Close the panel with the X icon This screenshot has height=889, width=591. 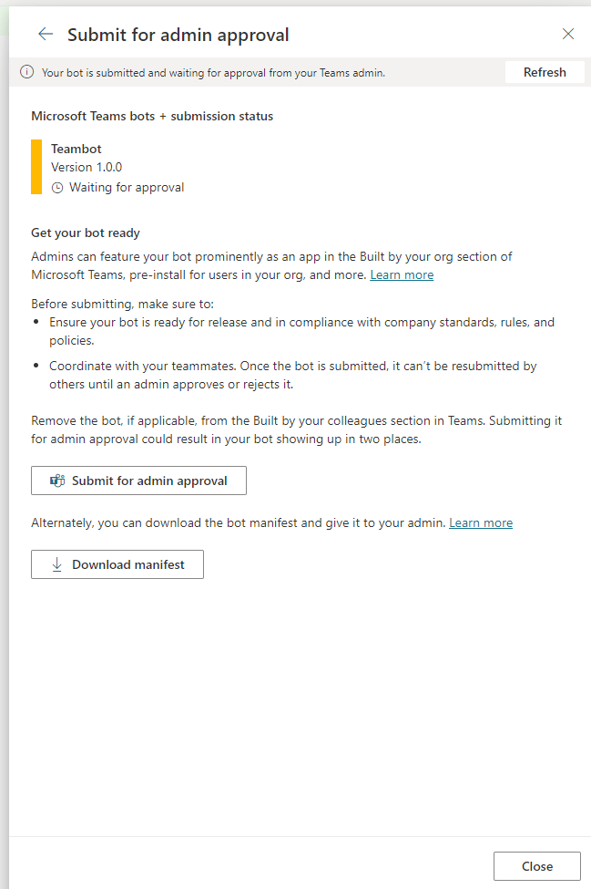click(x=568, y=35)
